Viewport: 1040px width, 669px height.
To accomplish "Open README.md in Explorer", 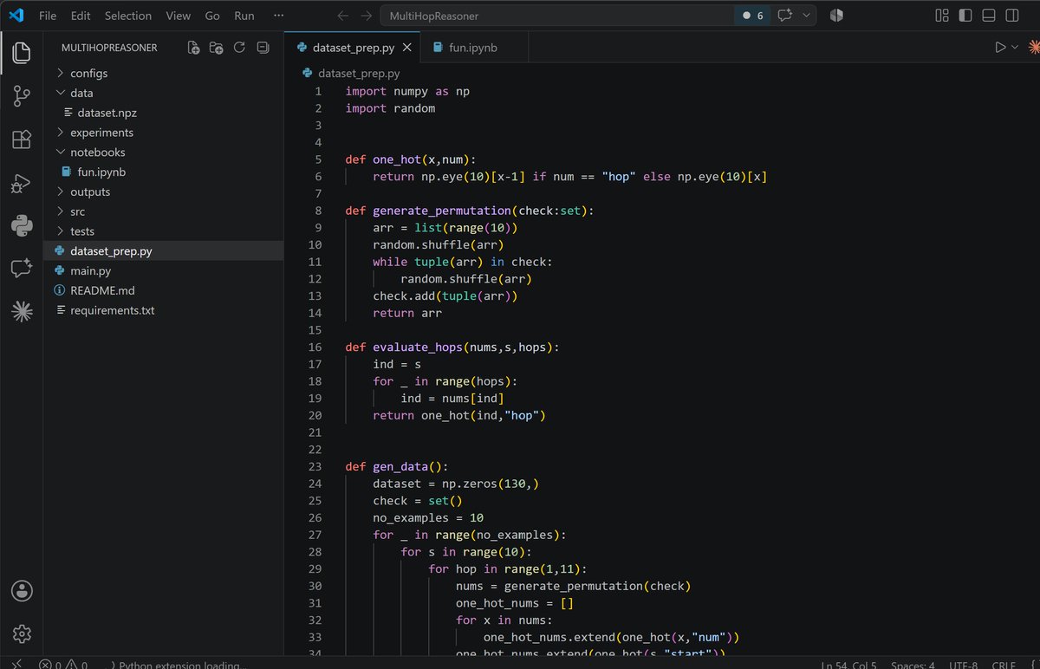I will click(x=163, y=290).
